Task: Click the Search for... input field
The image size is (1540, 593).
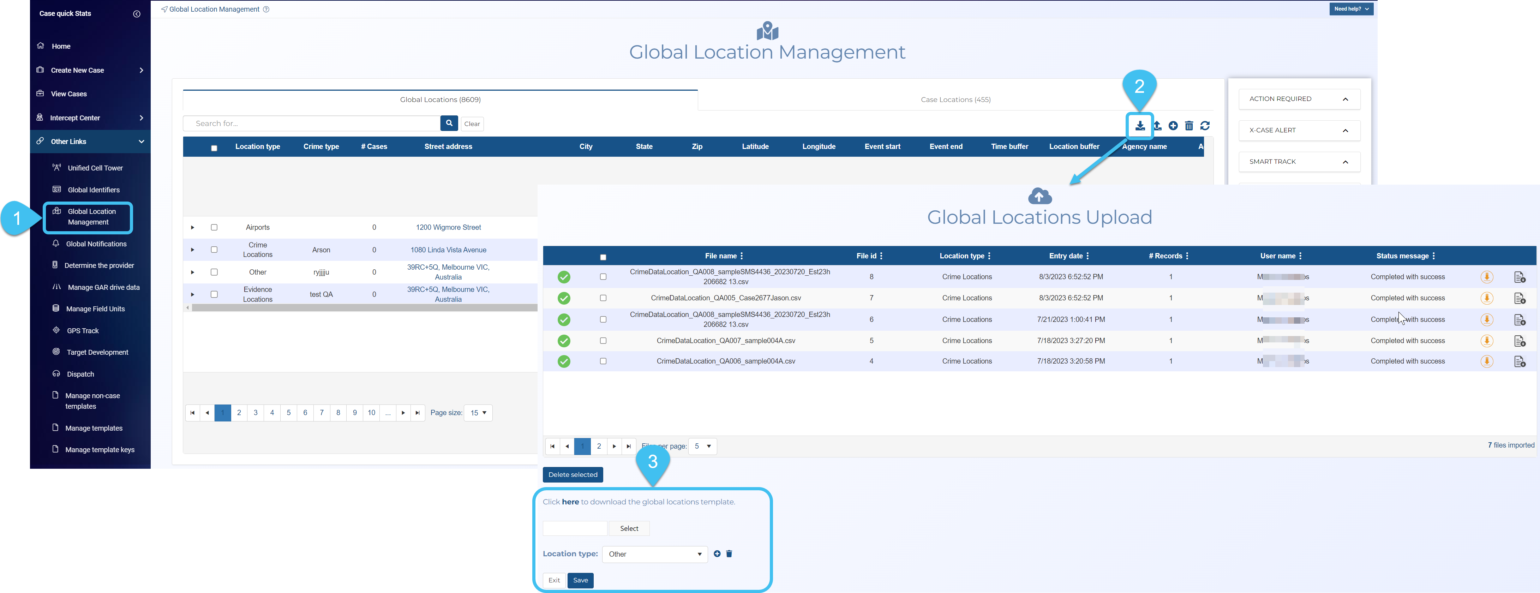Action: click(x=311, y=124)
